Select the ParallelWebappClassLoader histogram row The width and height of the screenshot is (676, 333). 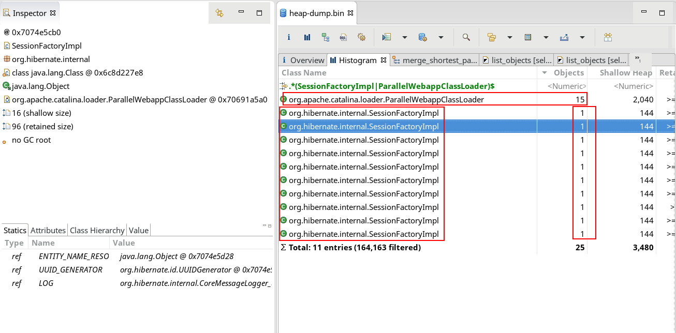click(386, 99)
